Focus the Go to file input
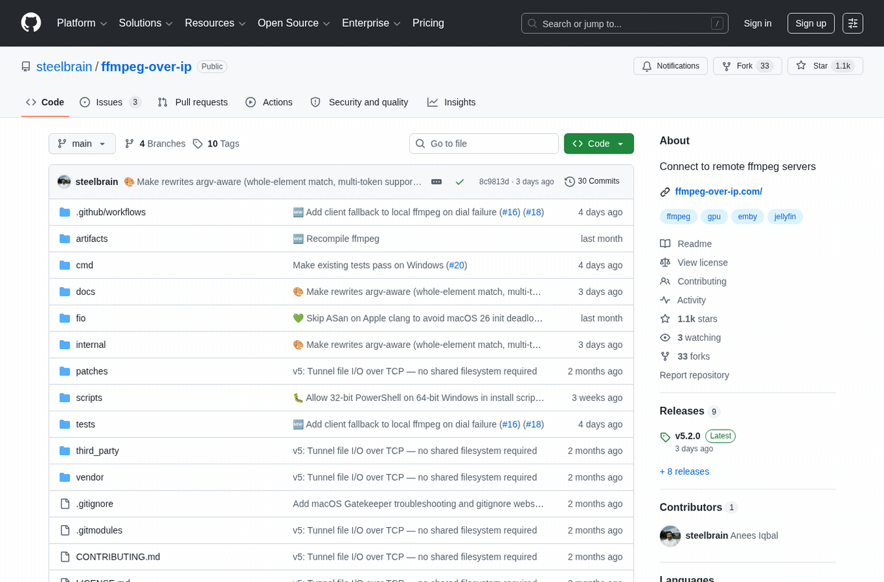884x582 pixels. 484,144
